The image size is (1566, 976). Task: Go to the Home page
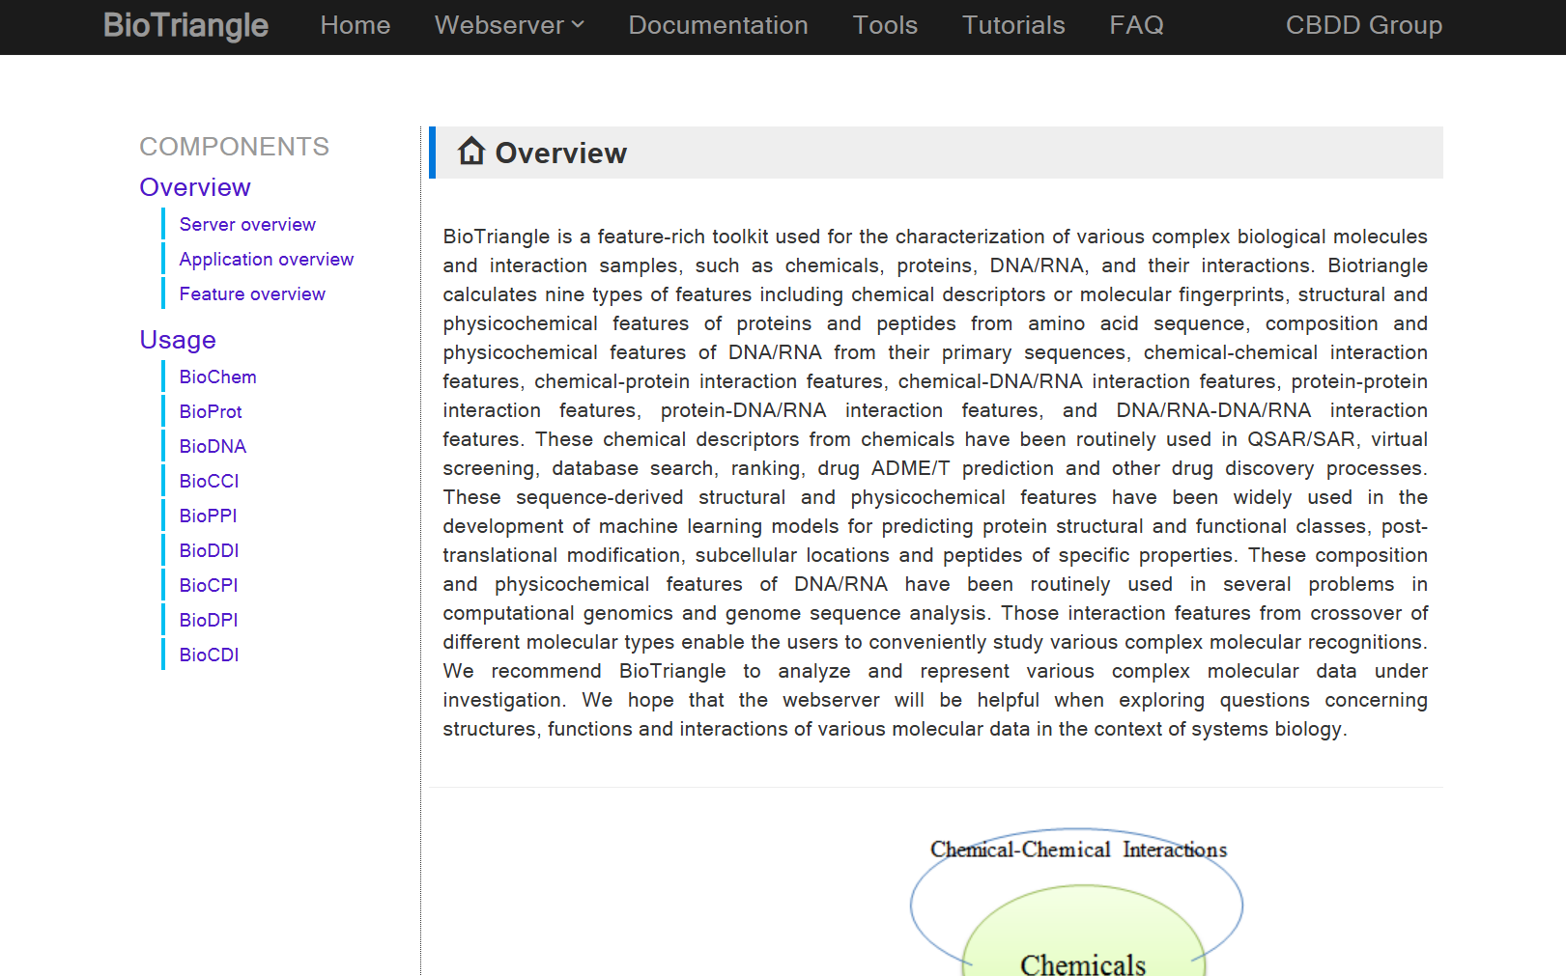point(356,25)
